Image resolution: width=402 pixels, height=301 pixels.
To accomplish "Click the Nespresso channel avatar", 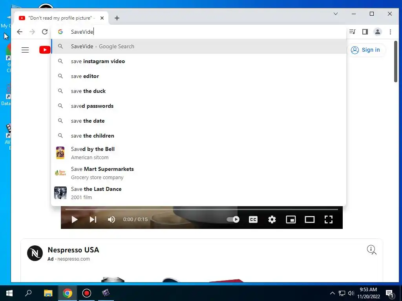I will pos(35,253).
